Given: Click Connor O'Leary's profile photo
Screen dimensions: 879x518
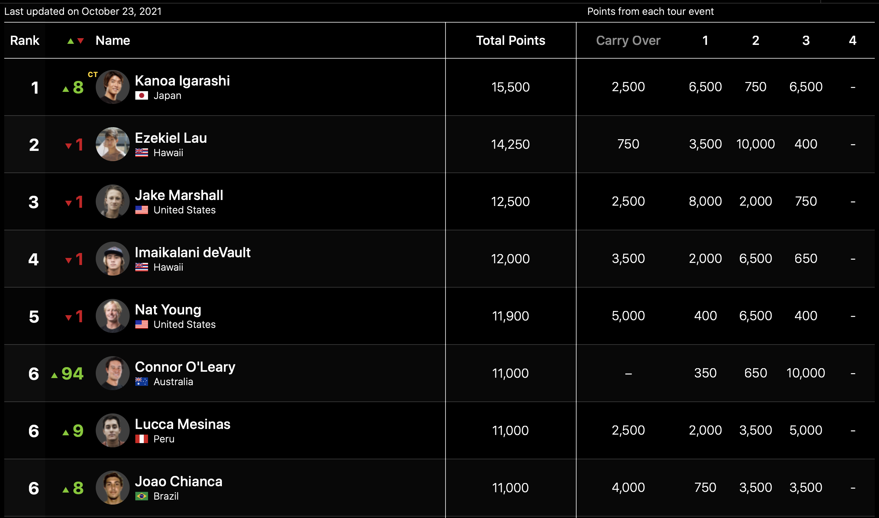Looking at the screenshot, I should point(112,373).
